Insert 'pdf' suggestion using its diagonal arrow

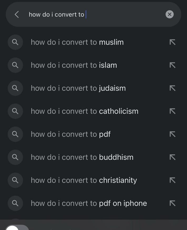click(x=172, y=134)
